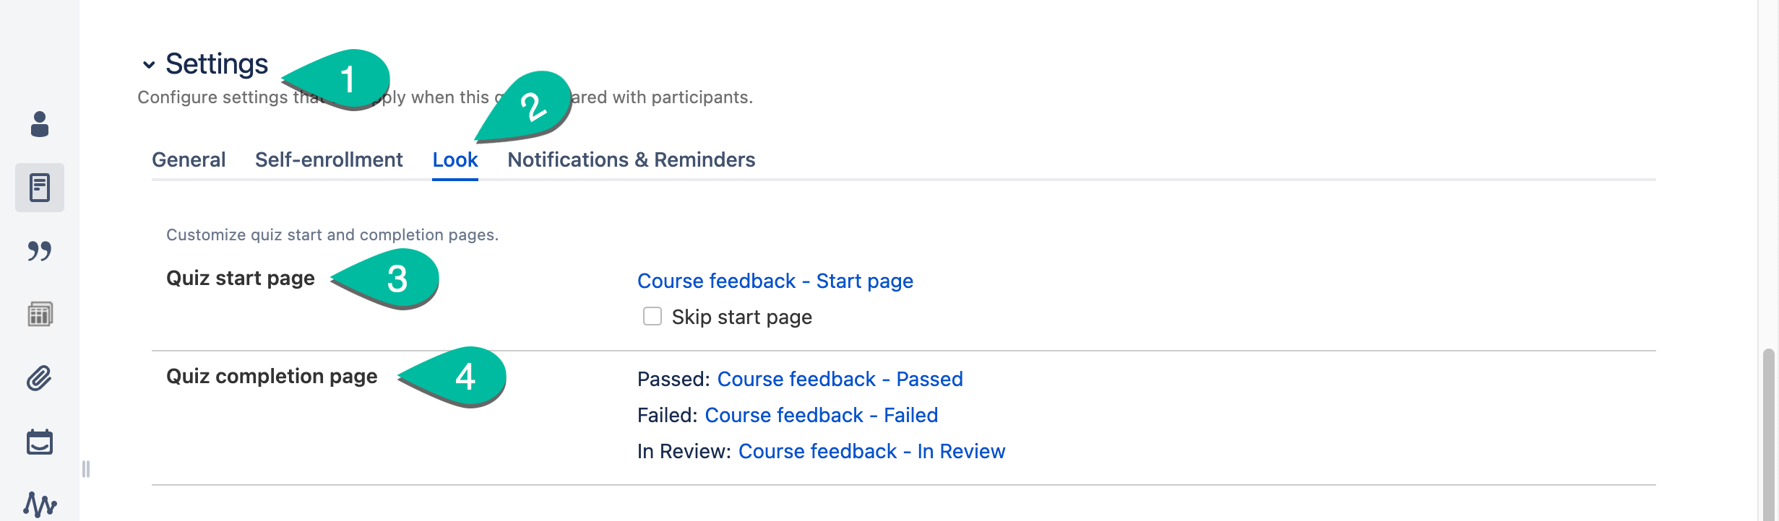Select the pages document icon in the sidebar
Image resolution: width=1779 pixels, height=521 pixels.
click(x=40, y=188)
